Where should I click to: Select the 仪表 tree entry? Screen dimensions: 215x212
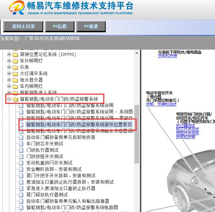pyautogui.click(x=24, y=67)
